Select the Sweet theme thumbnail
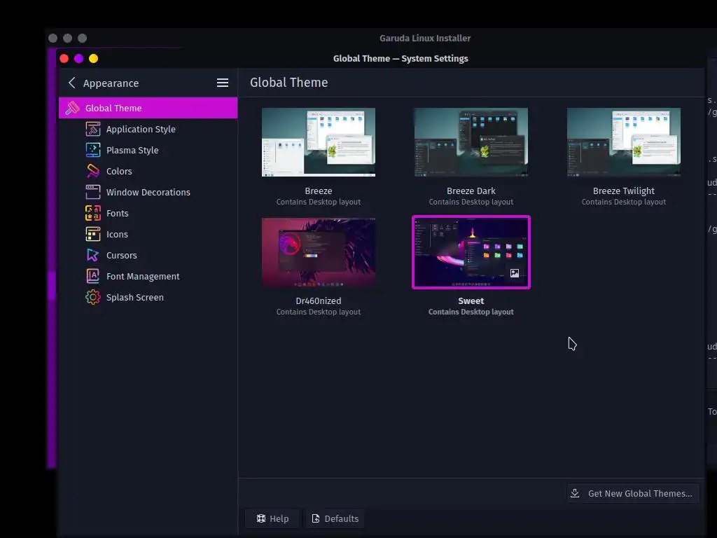This screenshot has width=717, height=538. pos(471,252)
